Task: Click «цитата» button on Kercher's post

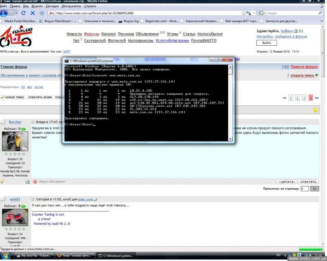Action: click(287, 182)
